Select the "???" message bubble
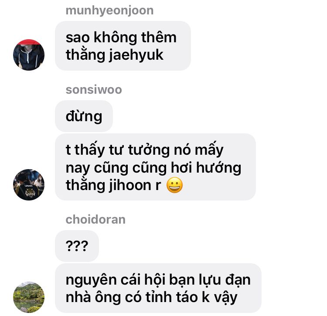This screenshot has height=316, width=327. [77, 246]
